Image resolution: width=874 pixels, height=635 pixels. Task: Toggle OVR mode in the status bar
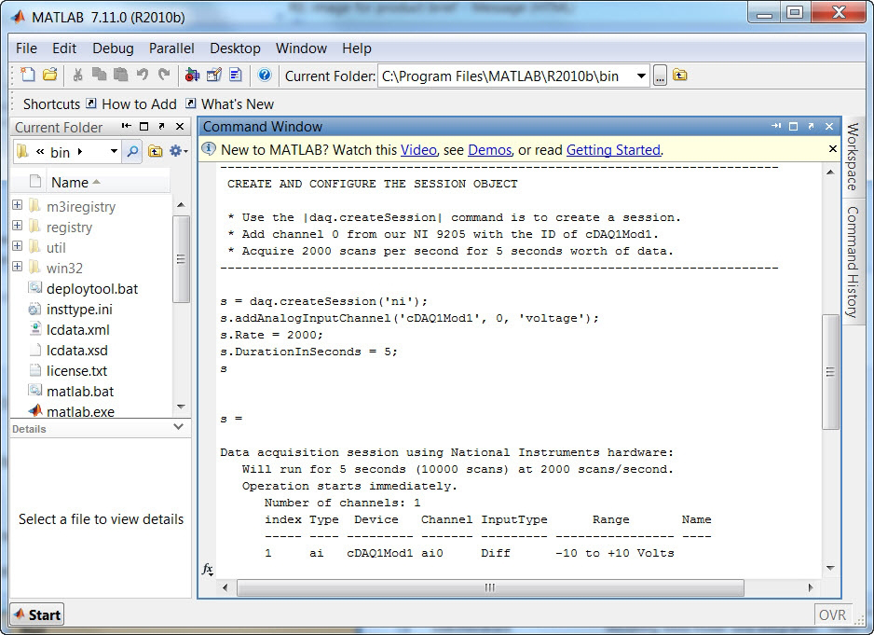click(834, 614)
